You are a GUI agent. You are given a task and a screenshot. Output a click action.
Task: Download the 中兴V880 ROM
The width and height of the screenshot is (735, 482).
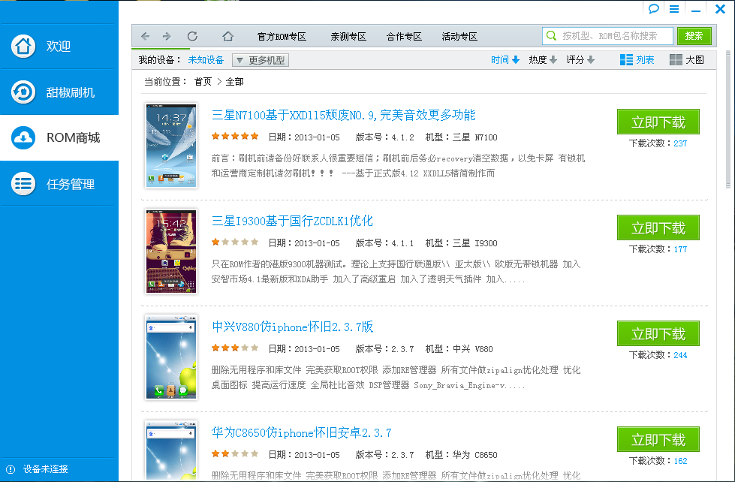658,334
